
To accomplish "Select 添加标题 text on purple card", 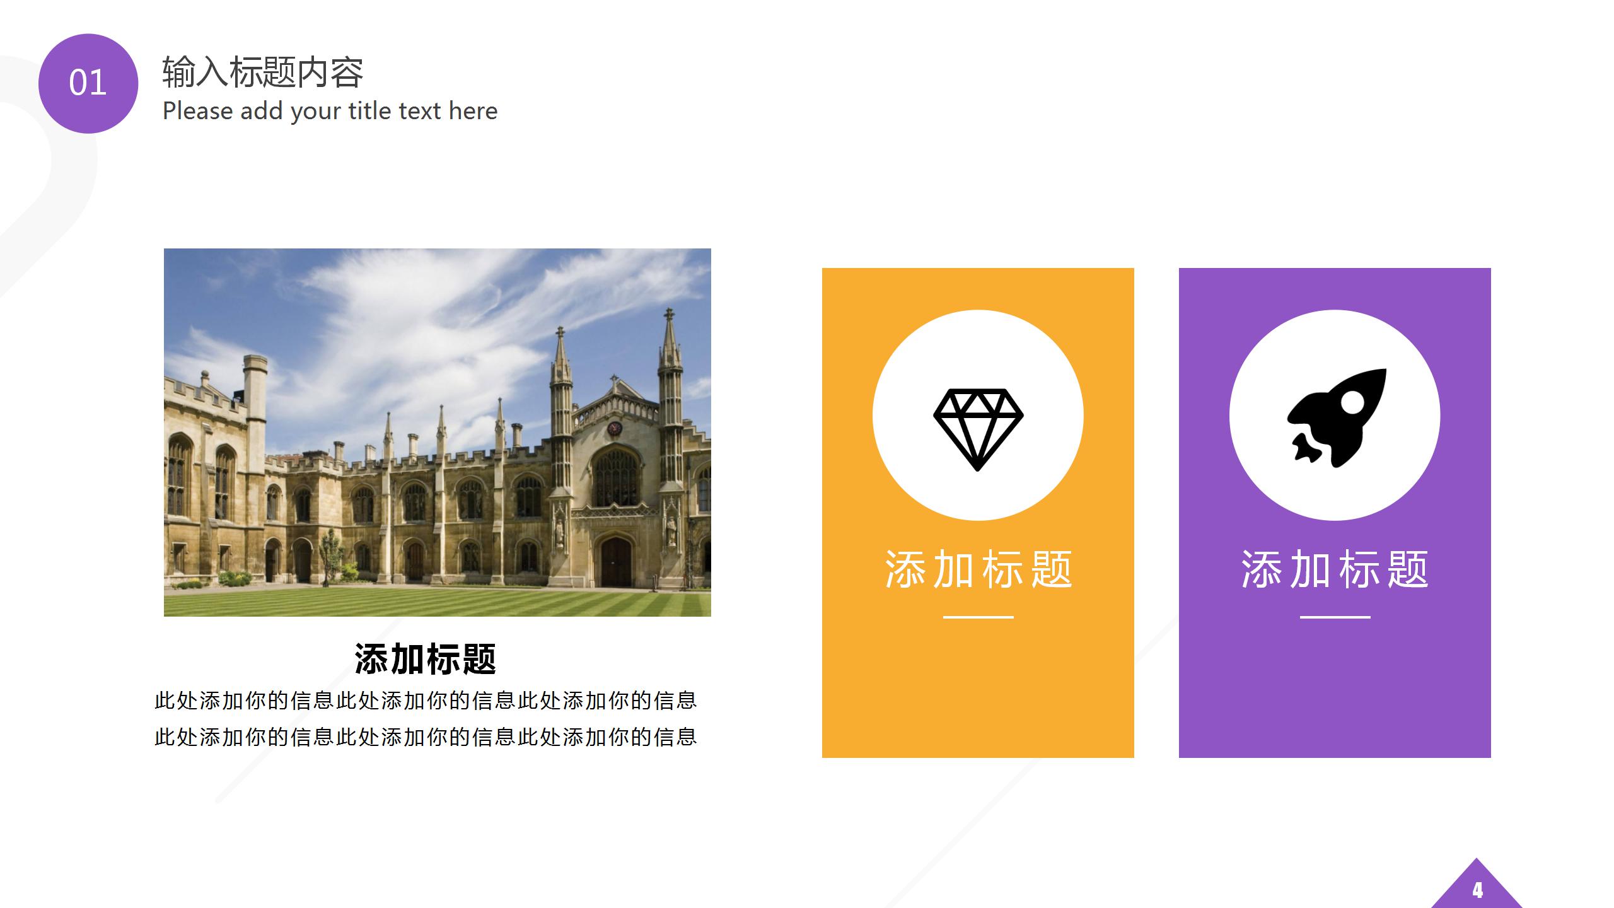I will pos(1335,569).
